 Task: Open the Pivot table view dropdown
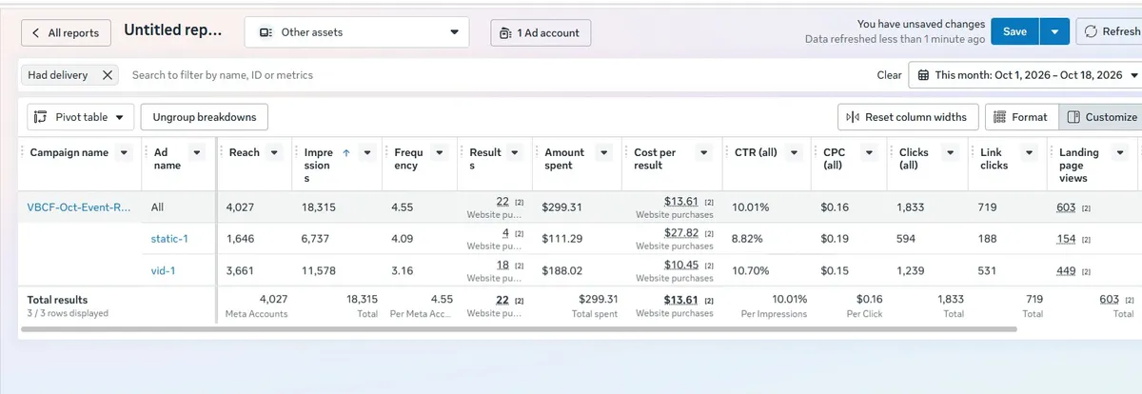click(80, 117)
